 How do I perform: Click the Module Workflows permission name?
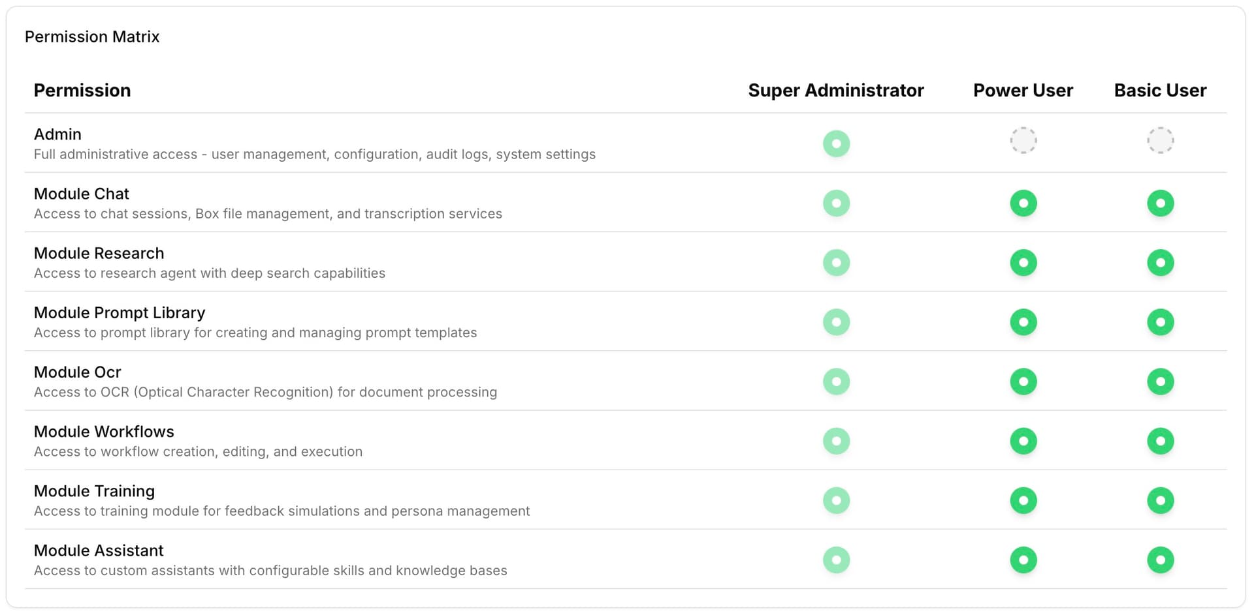(x=104, y=432)
